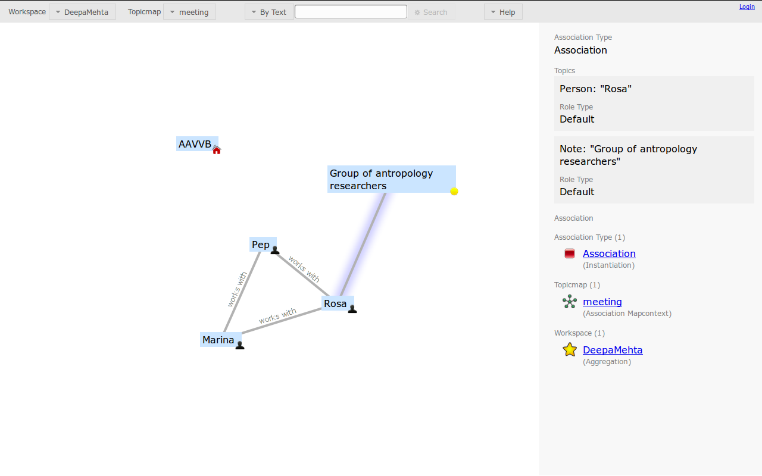Click the (Instantiation) label
The width and height of the screenshot is (762, 476).
(x=608, y=265)
